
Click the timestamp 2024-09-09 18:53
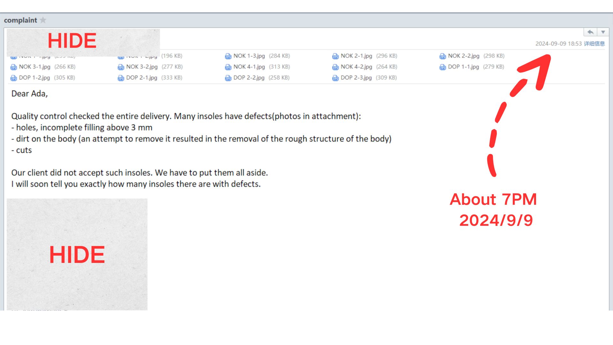click(558, 44)
